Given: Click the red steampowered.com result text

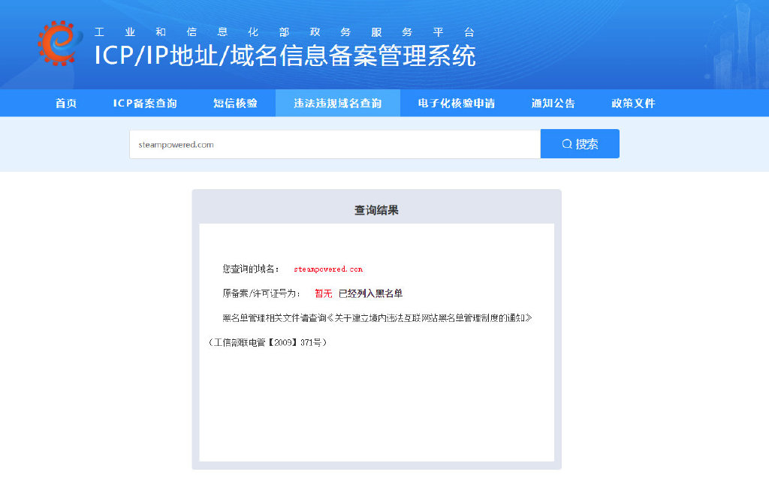Looking at the screenshot, I should [x=328, y=269].
